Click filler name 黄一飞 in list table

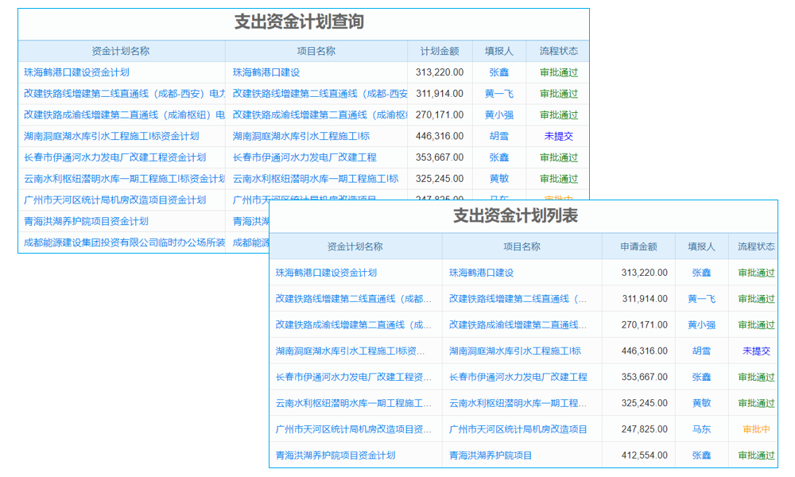(x=701, y=299)
